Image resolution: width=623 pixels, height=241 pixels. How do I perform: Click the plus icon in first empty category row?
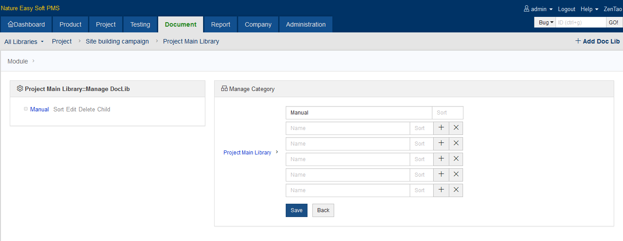click(x=441, y=128)
